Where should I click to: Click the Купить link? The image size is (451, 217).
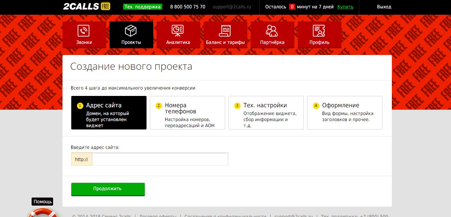[x=345, y=7]
